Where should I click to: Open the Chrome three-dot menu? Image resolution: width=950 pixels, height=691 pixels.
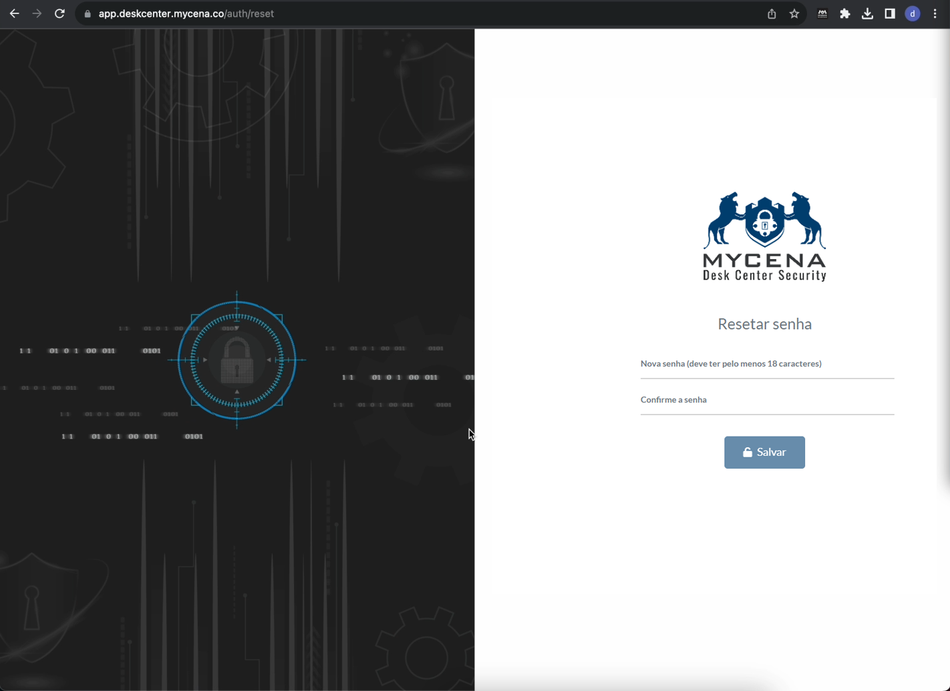(935, 13)
